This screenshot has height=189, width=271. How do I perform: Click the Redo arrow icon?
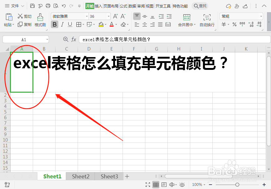coord(71,6)
